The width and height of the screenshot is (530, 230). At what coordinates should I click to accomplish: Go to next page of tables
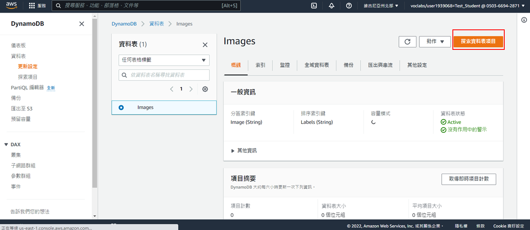pyautogui.click(x=191, y=89)
